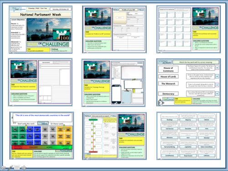This screenshot has height=171, width=228.
Task: Select the Democracy keyword box
Action: point(168,94)
